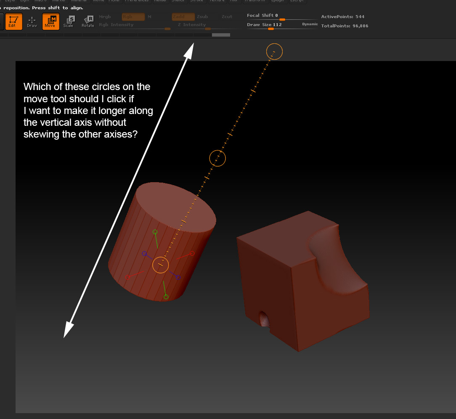Activate the Move transpose tool
This screenshot has height=419, width=456.
click(51, 21)
